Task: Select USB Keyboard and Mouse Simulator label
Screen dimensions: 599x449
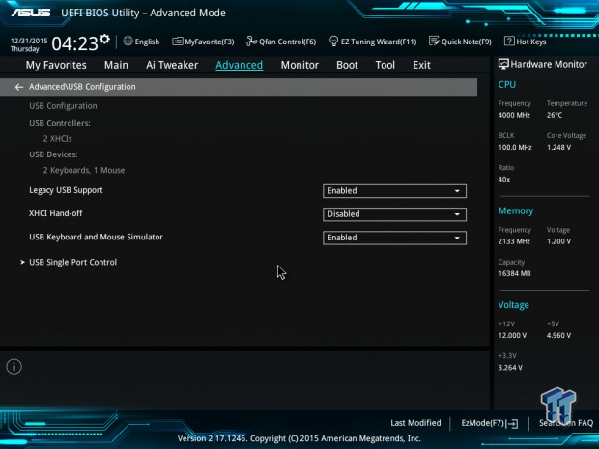Action: [x=96, y=238]
